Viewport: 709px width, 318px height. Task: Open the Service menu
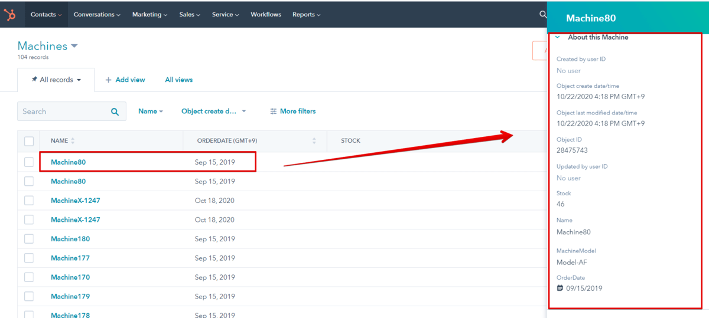[x=226, y=15]
